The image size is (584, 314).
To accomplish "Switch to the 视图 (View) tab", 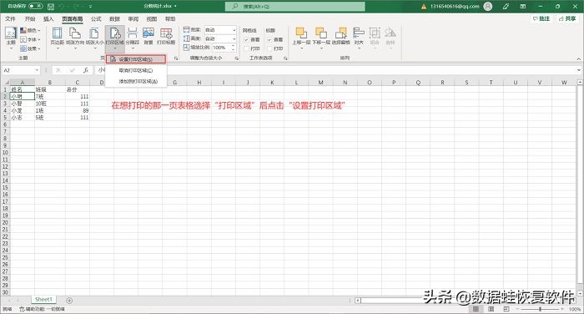I will pyautogui.click(x=152, y=18).
